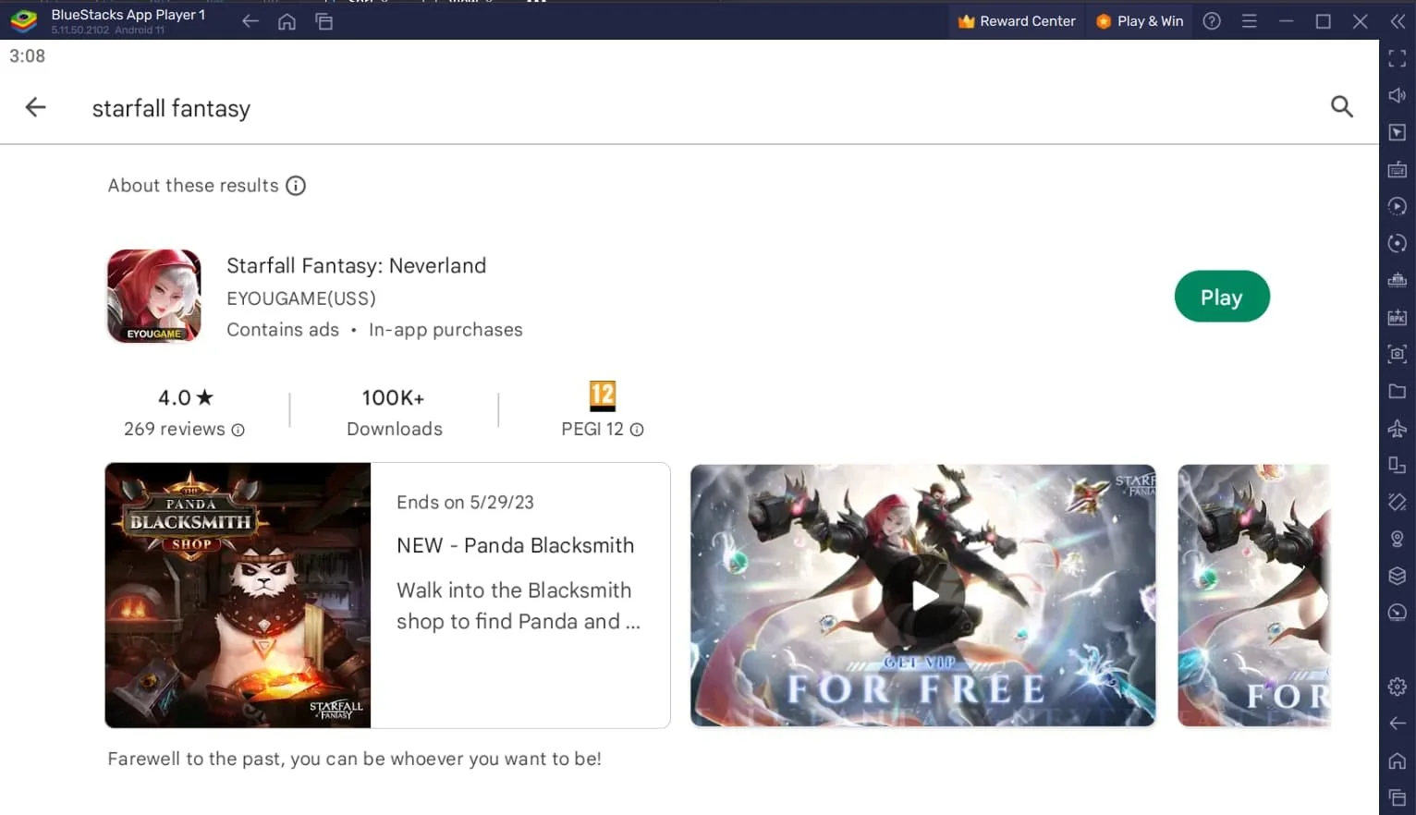Viewport: 1416px width, 815px height.
Task: Take a screenshot with the camera icon
Action: (x=1398, y=354)
